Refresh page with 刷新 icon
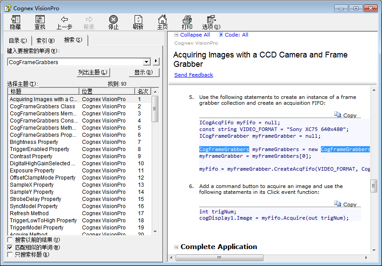This screenshot has height=266, width=382. [138, 22]
